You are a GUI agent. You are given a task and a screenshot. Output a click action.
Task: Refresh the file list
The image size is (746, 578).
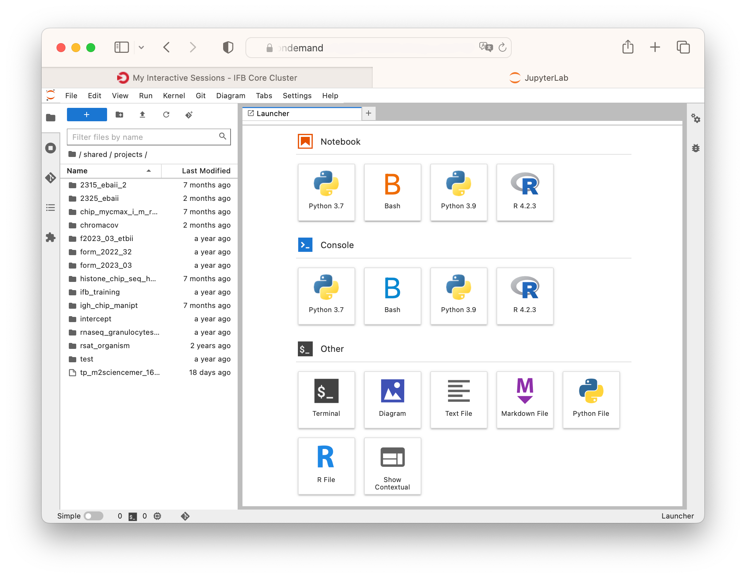(x=166, y=115)
